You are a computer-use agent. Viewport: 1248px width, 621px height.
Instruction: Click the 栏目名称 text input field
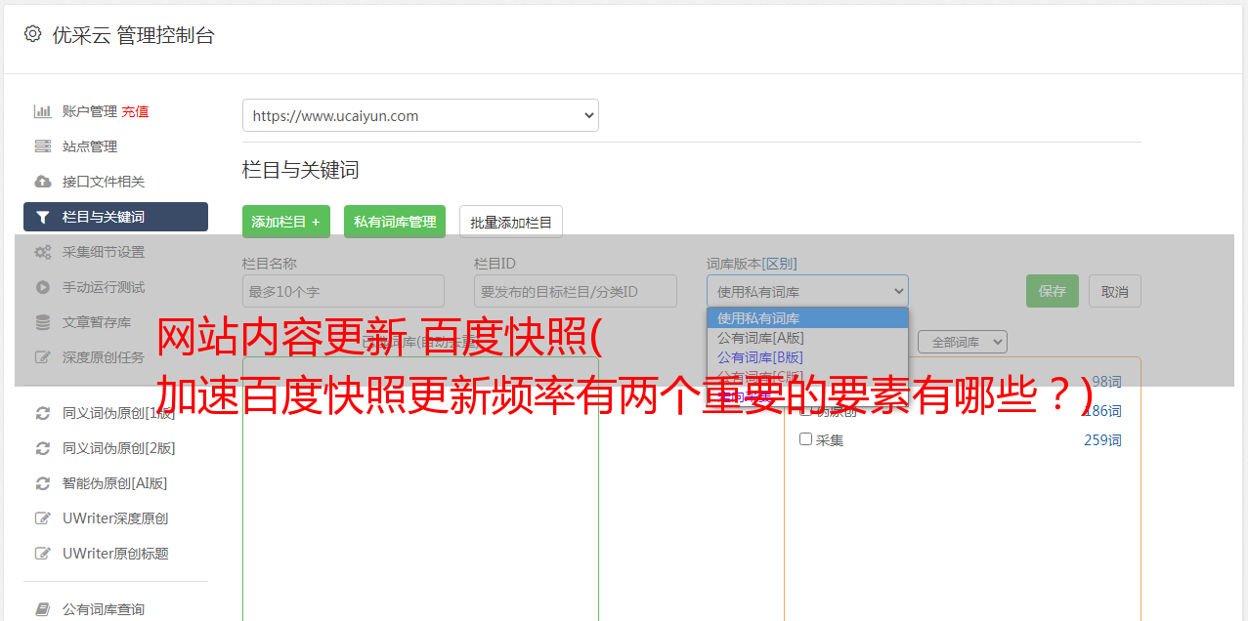(343, 291)
